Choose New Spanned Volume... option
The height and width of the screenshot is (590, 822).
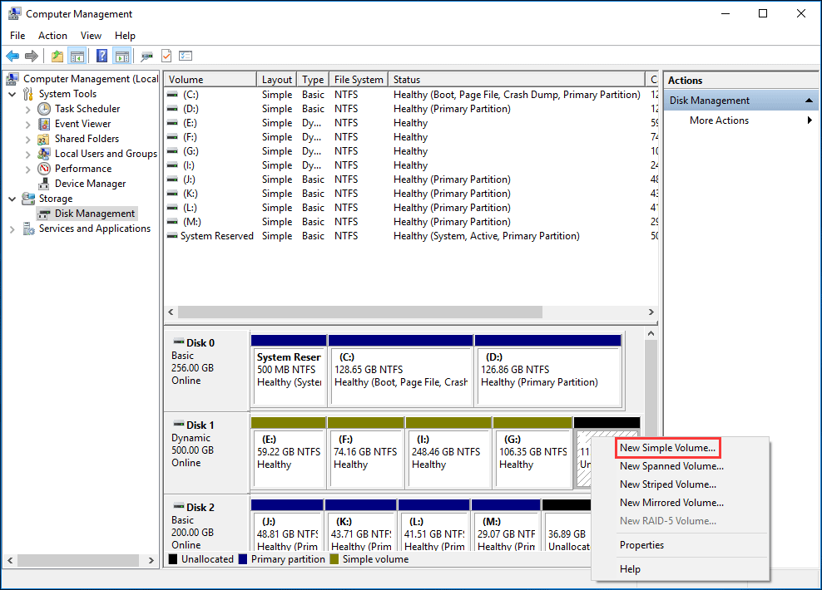point(671,466)
